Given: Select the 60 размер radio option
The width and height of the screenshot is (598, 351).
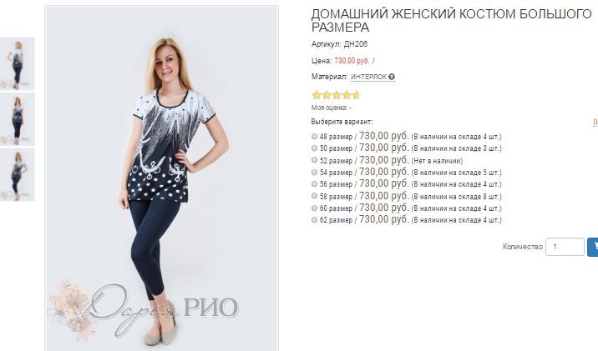Looking at the screenshot, I should click(x=314, y=208).
